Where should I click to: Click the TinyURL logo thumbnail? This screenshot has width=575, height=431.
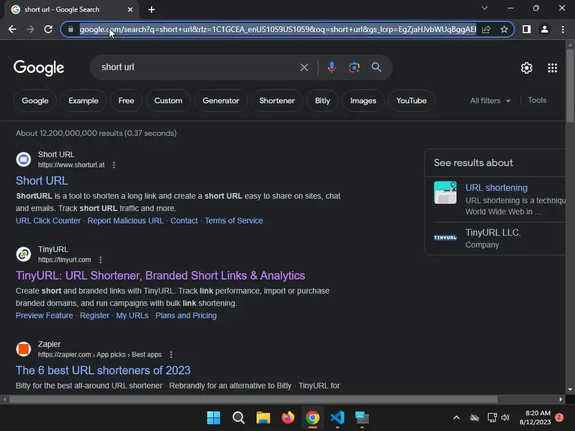pyautogui.click(x=445, y=238)
